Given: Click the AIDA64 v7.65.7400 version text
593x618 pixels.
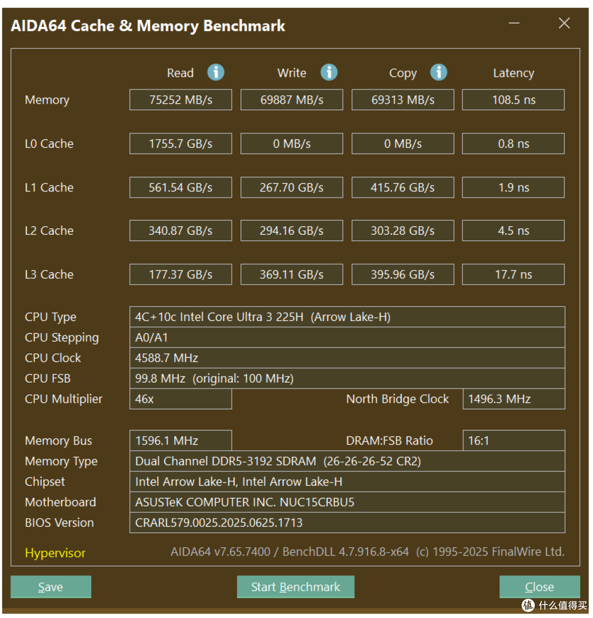Looking at the screenshot, I should [x=367, y=552].
